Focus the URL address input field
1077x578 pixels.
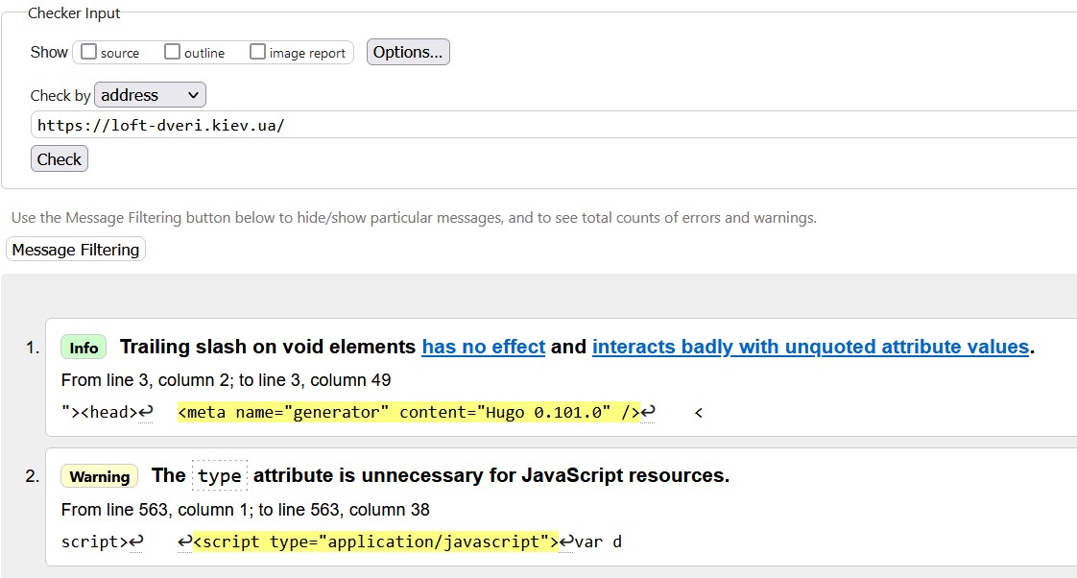(x=554, y=125)
